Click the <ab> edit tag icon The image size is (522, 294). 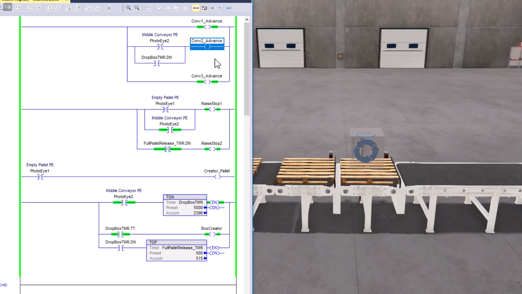(x=229, y=8)
